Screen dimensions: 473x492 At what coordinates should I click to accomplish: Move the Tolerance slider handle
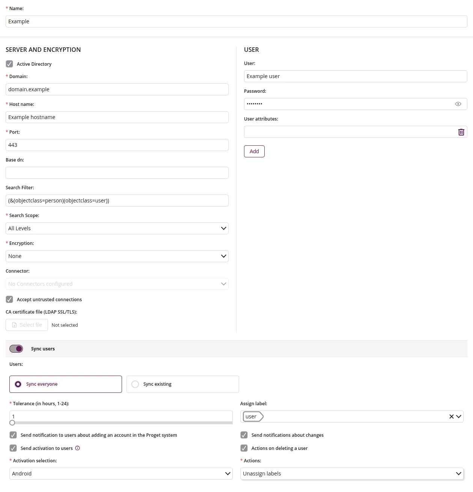[12, 423]
